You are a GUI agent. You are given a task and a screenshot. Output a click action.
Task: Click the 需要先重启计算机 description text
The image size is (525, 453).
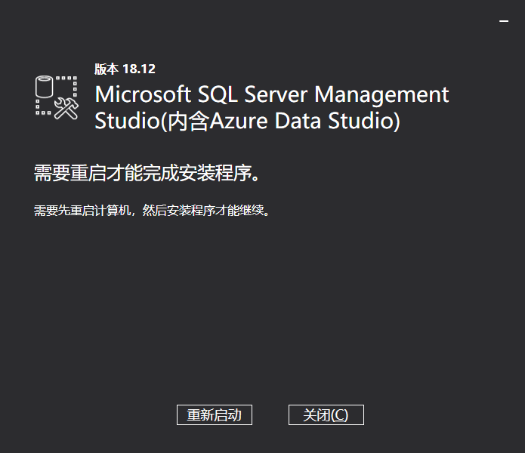pyautogui.click(x=82, y=211)
